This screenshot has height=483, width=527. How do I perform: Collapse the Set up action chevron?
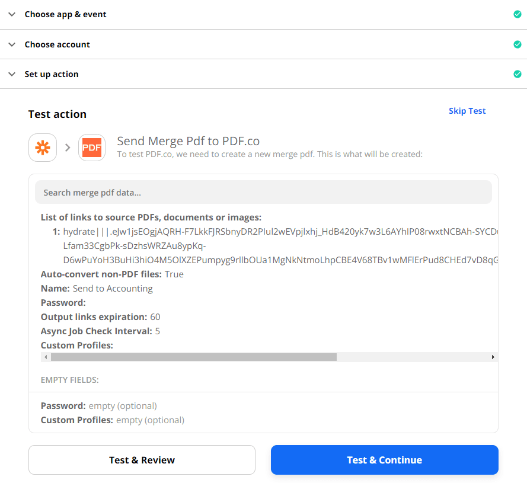click(12, 74)
